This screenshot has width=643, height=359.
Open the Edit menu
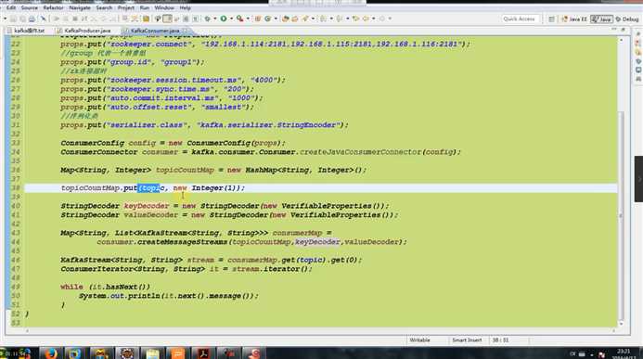(x=11, y=7)
